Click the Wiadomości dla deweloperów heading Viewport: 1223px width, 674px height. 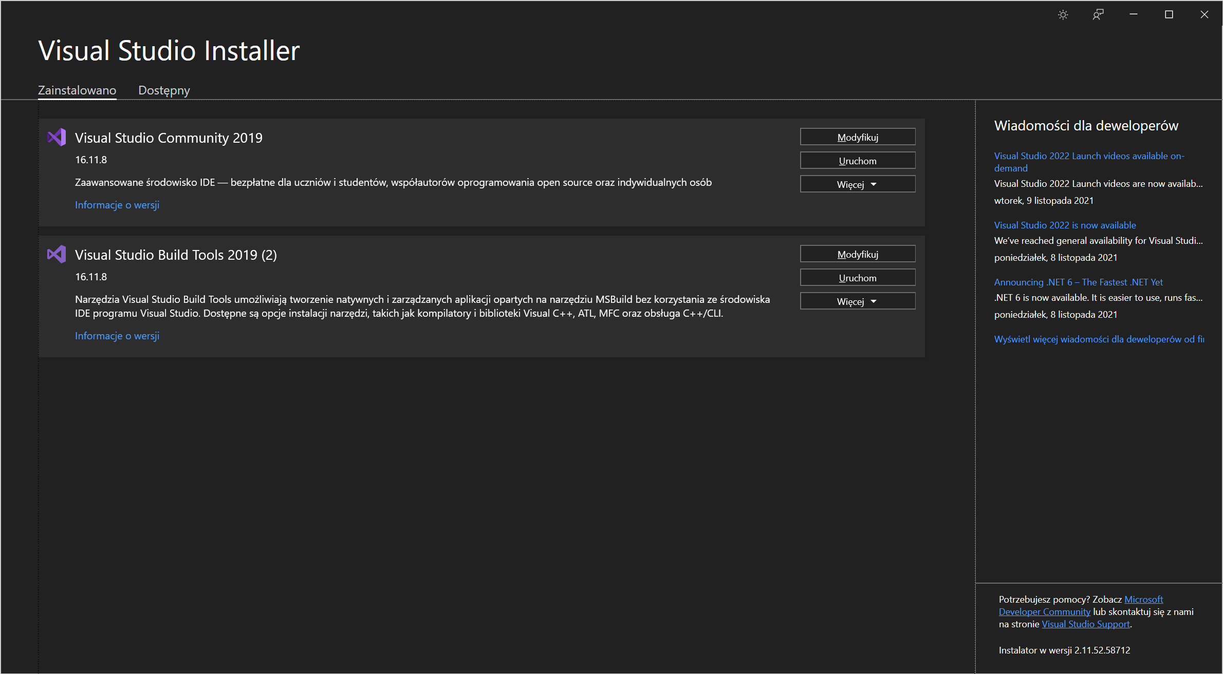pos(1086,126)
